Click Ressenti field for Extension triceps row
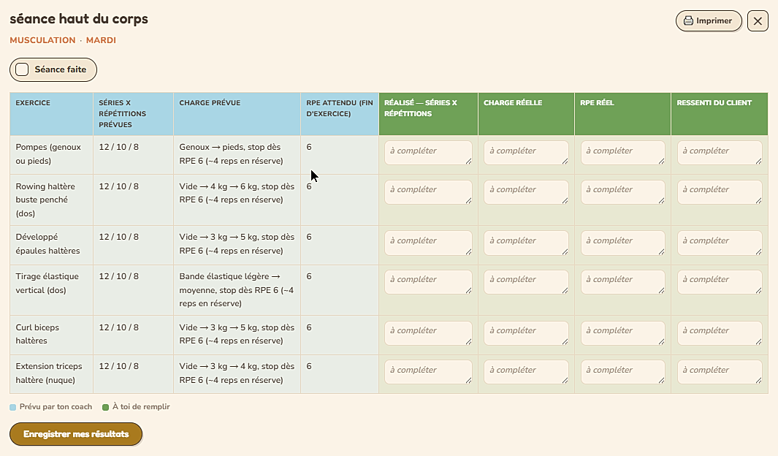This screenshot has width=778, height=456. pos(720,372)
